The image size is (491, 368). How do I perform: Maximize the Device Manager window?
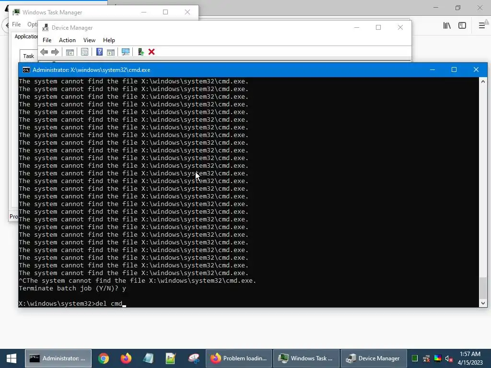(x=378, y=27)
